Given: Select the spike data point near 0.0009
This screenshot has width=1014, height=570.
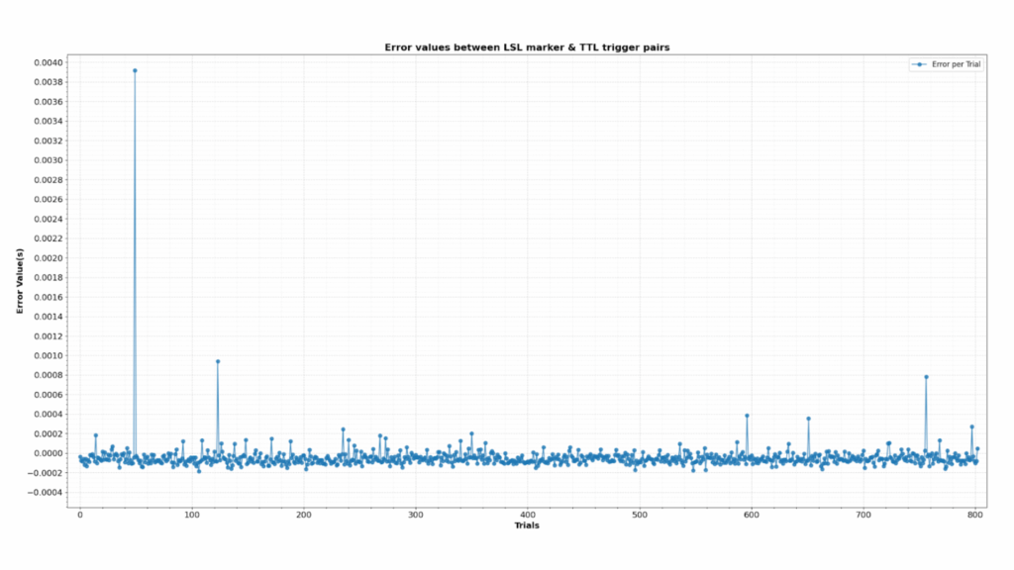Looking at the screenshot, I should click(218, 361).
